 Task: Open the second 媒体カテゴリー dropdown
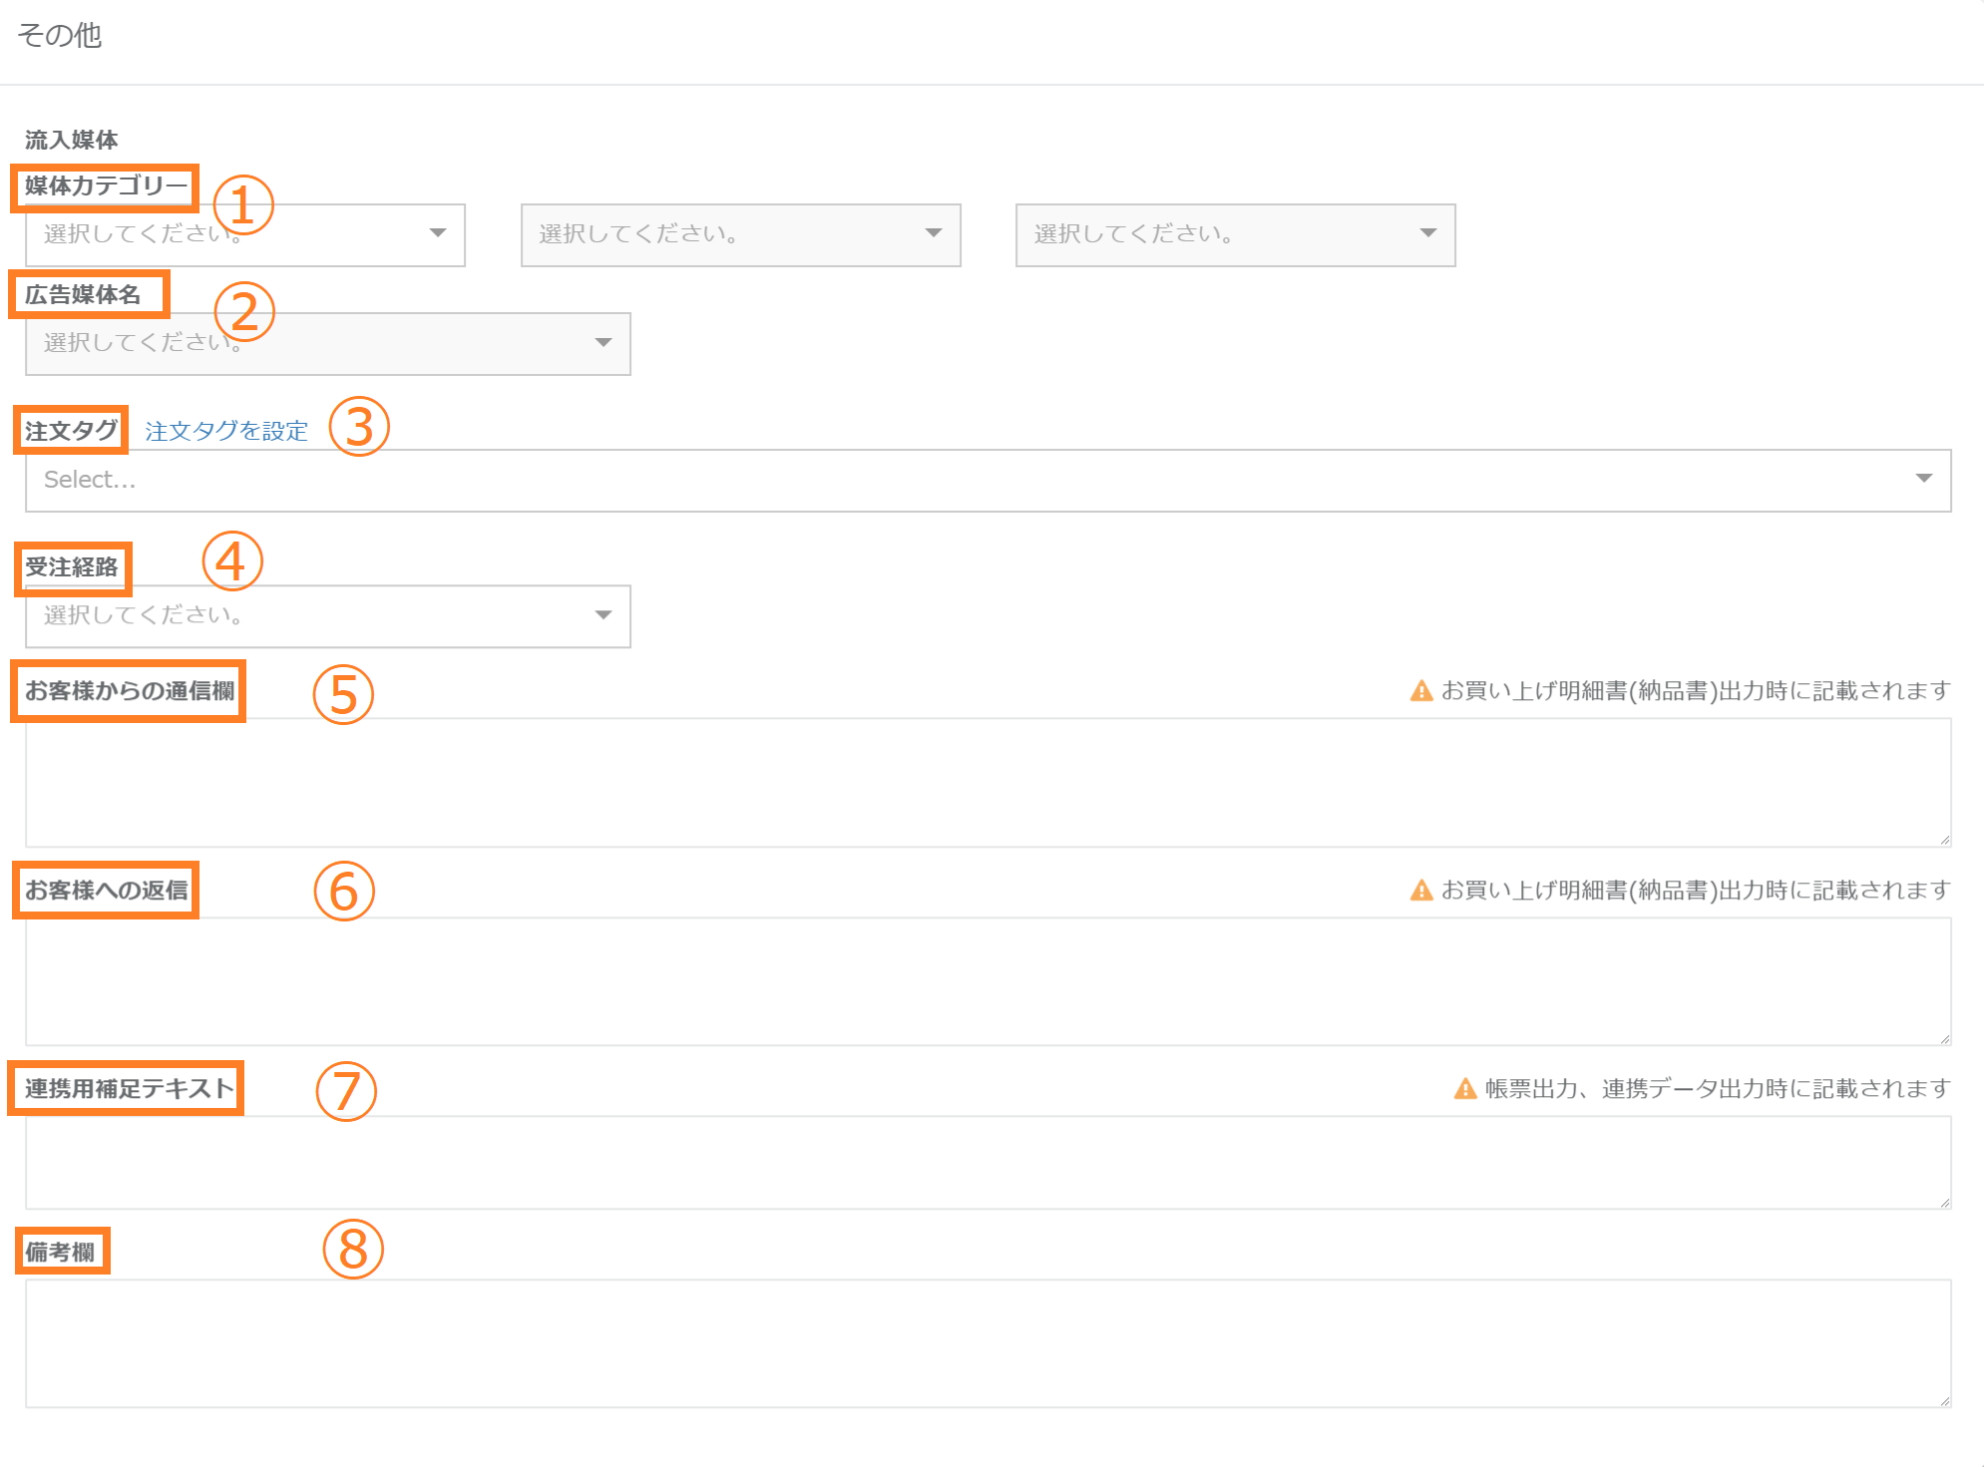[x=740, y=235]
